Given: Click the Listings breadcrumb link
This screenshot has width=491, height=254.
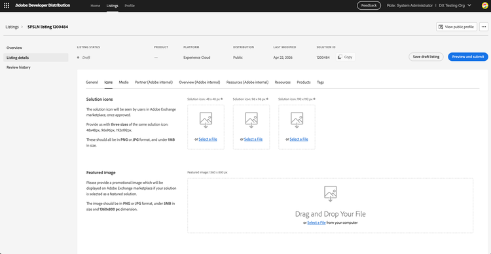Looking at the screenshot, I should 12,27.
